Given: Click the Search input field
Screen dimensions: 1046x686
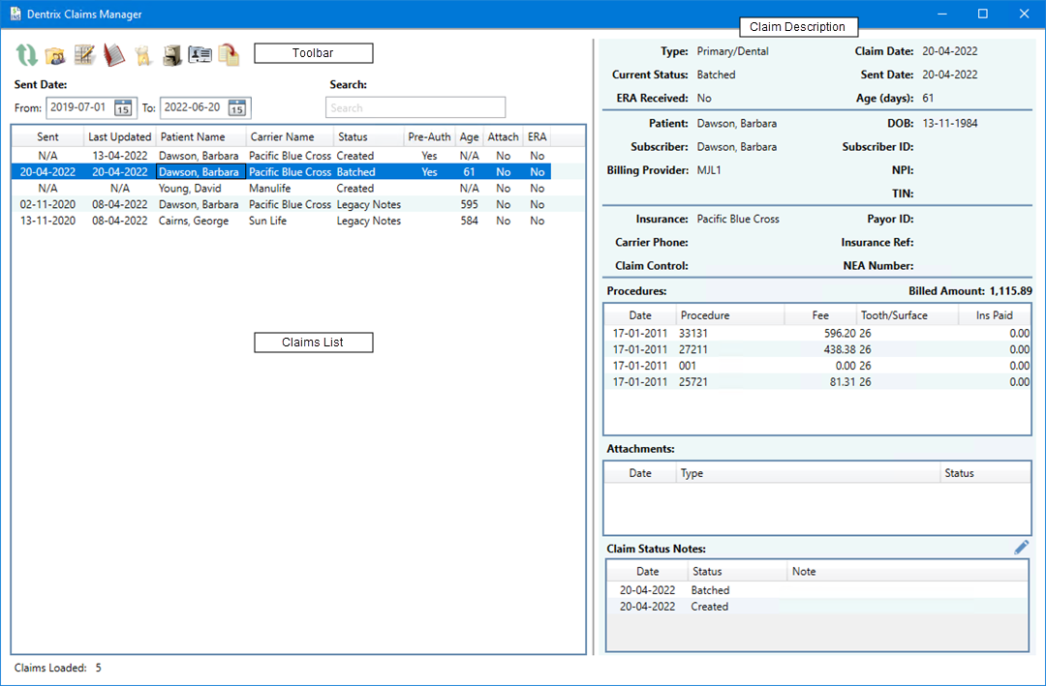Looking at the screenshot, I should tap(415, 107).
